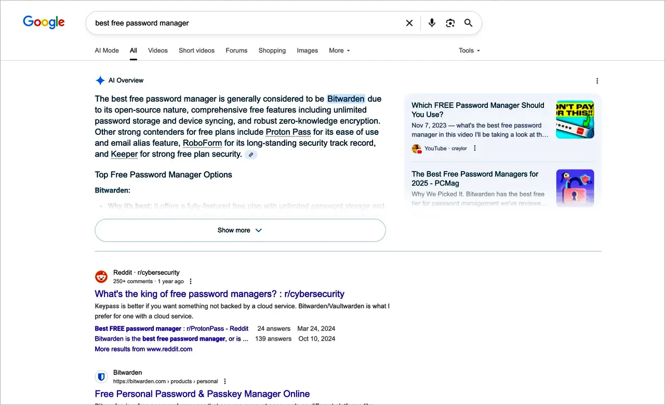Open three-dot menu beside Bitwarden result URL

pyautogui.click(x=225, y=381)
